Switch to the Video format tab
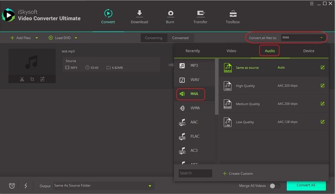The width and height of the screenshot is (335, 194). [x=231, y=51]
